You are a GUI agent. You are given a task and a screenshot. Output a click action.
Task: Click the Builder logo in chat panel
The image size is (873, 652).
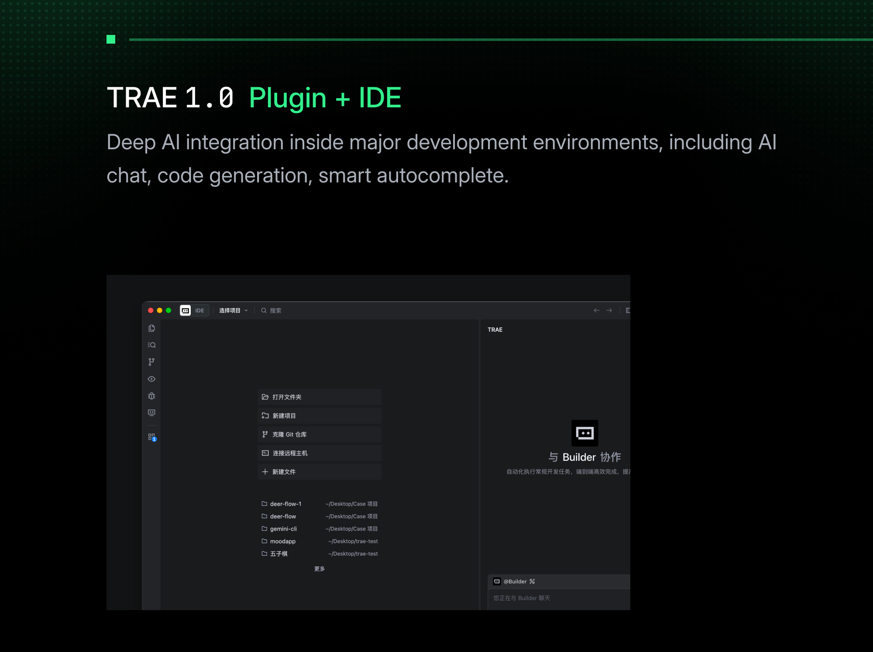click(584, 433)
